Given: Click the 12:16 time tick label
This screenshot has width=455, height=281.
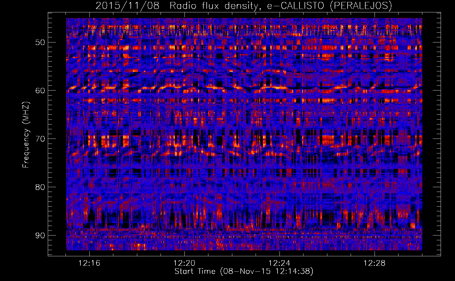Looking at the screenshot, I should (x=89, y=263).
